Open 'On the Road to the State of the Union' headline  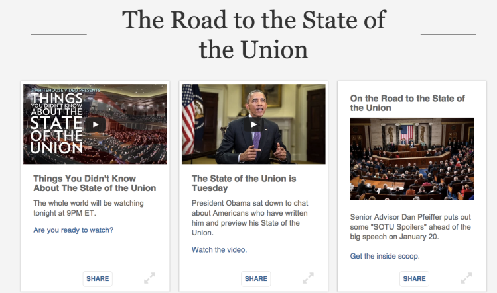(407, 103)
